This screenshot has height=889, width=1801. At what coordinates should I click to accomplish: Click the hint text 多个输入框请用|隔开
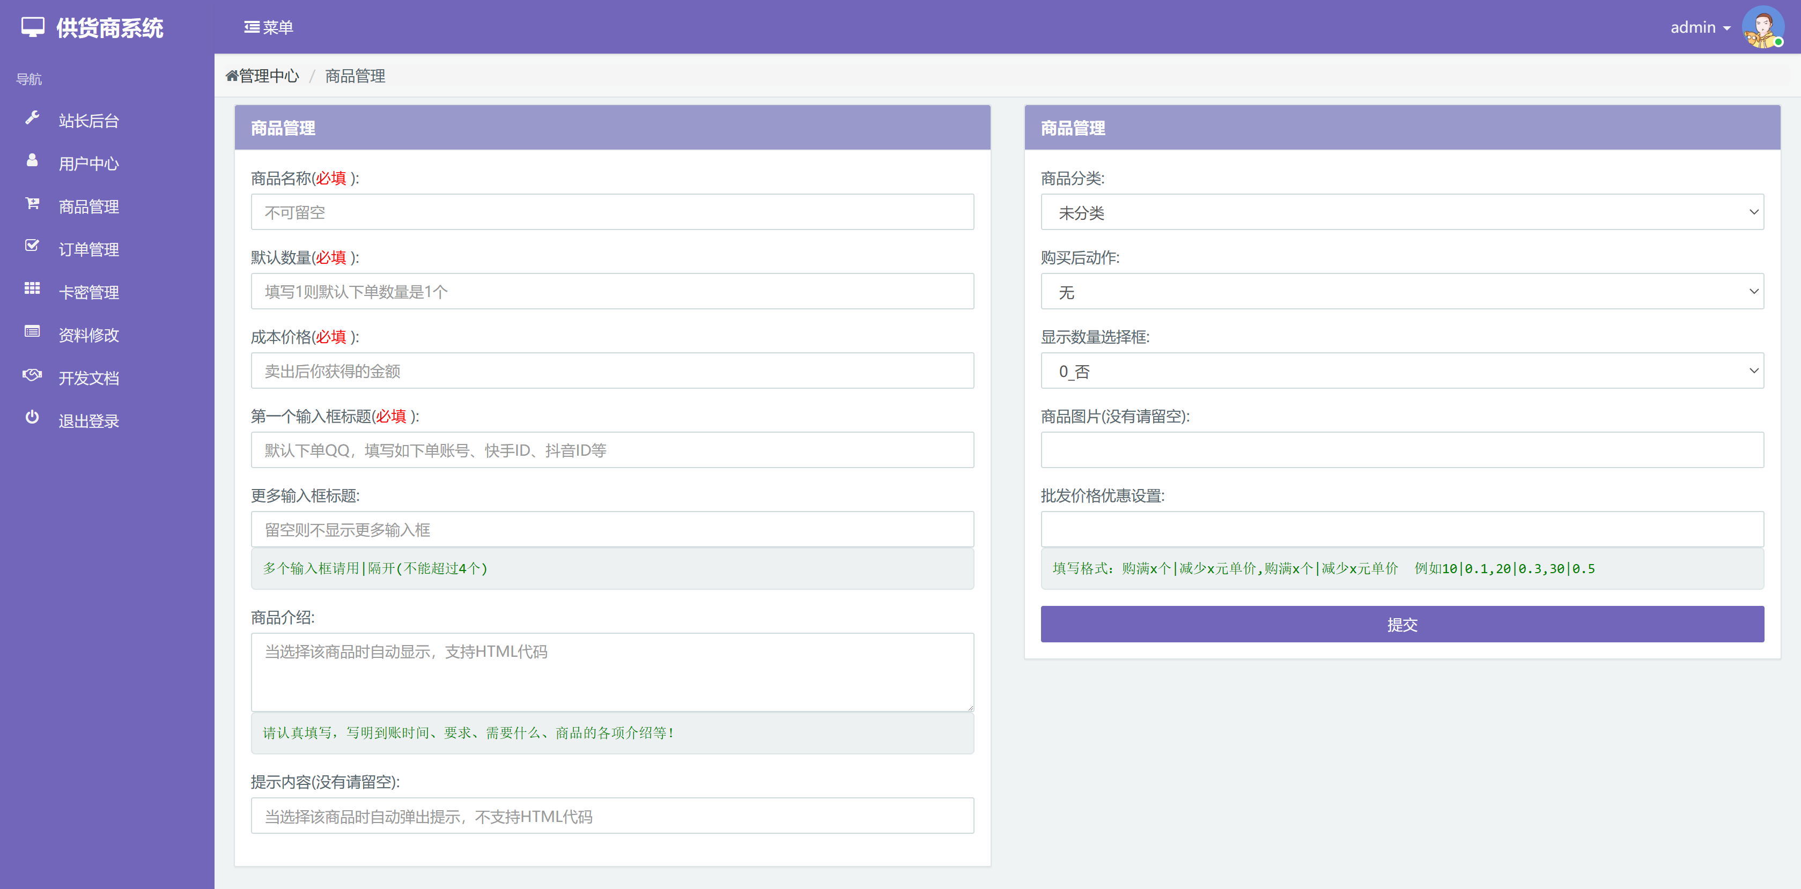point(375,568)
